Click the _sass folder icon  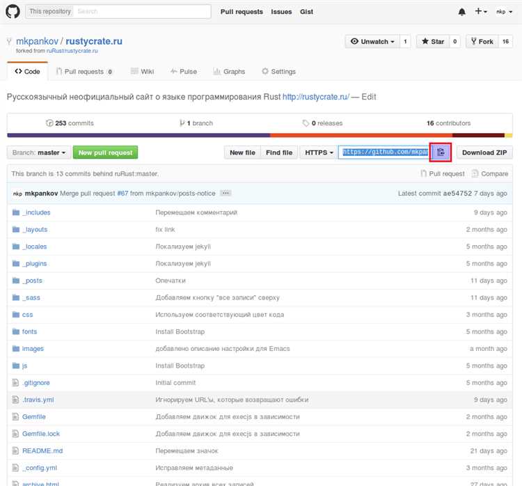15,297
